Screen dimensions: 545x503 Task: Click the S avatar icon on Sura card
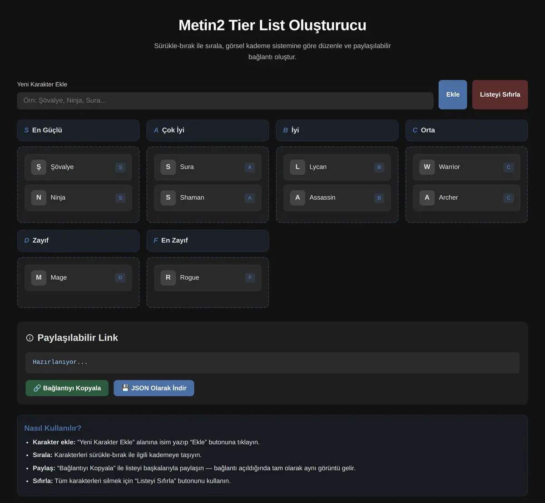[x=168, y=167]
